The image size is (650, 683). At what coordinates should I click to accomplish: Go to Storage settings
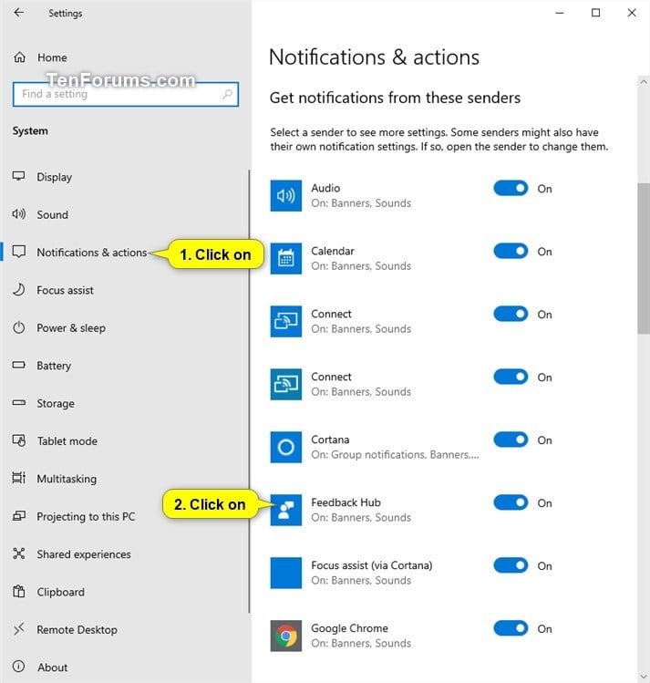[56, 403]
